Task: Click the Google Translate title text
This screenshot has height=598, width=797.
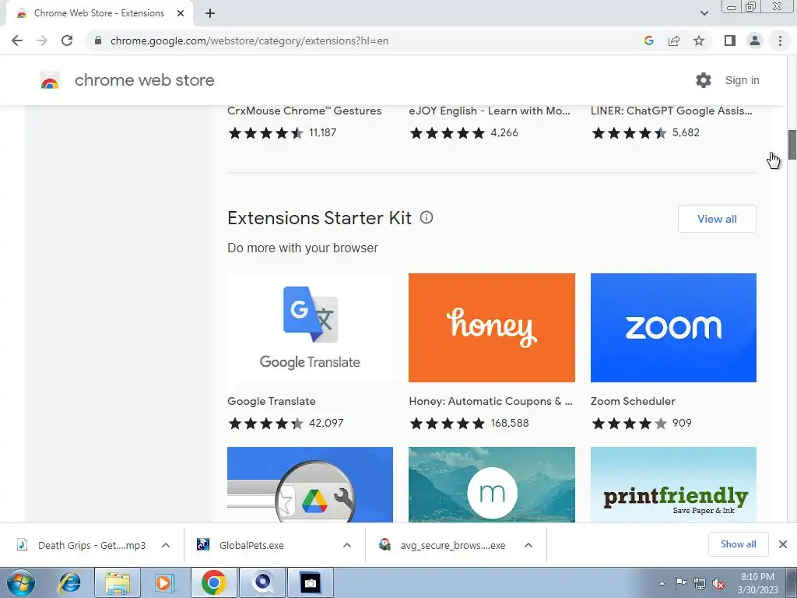Action: tap(272, 401)
